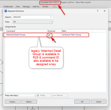This screenshot has height=110, width=111.
Task: Open the Manage ribbon tab
Action: pos(26,7)
